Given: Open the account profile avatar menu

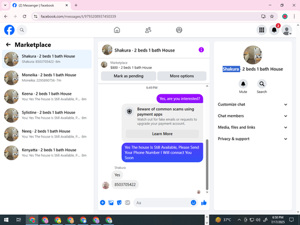Looking at the screenshot, I should pos(287,30).
